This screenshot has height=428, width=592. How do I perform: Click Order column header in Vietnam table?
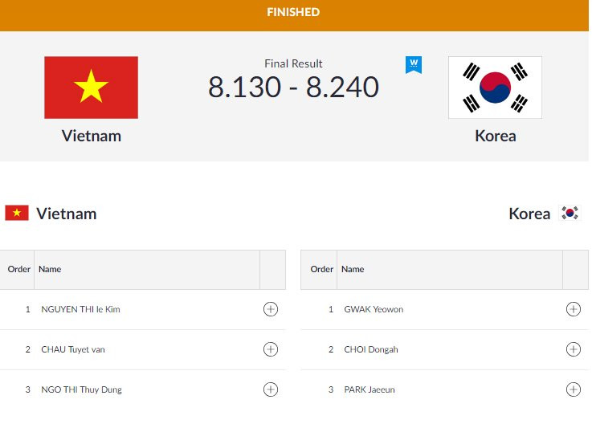[18, 269]
